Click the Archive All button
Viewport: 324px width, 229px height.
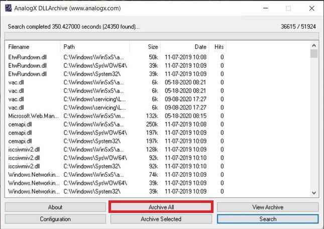(161, 207)
